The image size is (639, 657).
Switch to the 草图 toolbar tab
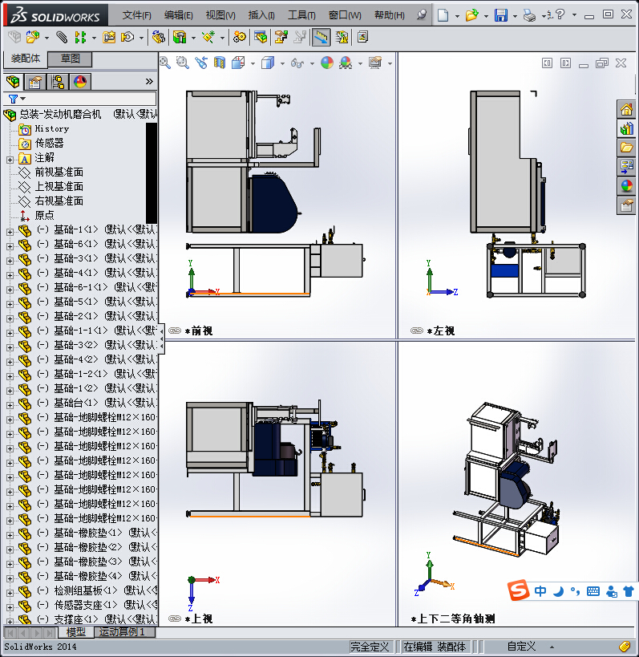pyautogui.click(x=70, y=59)
